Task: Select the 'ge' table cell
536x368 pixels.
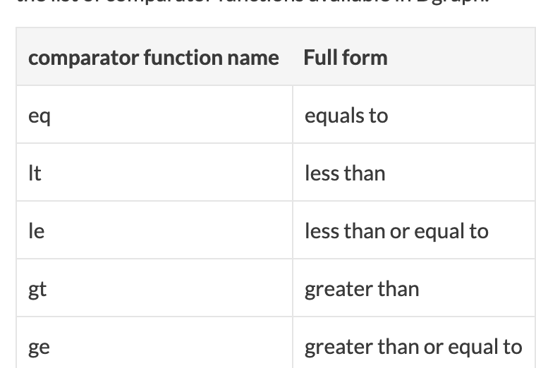Action: pyautogui.click(x=39, y=347)
